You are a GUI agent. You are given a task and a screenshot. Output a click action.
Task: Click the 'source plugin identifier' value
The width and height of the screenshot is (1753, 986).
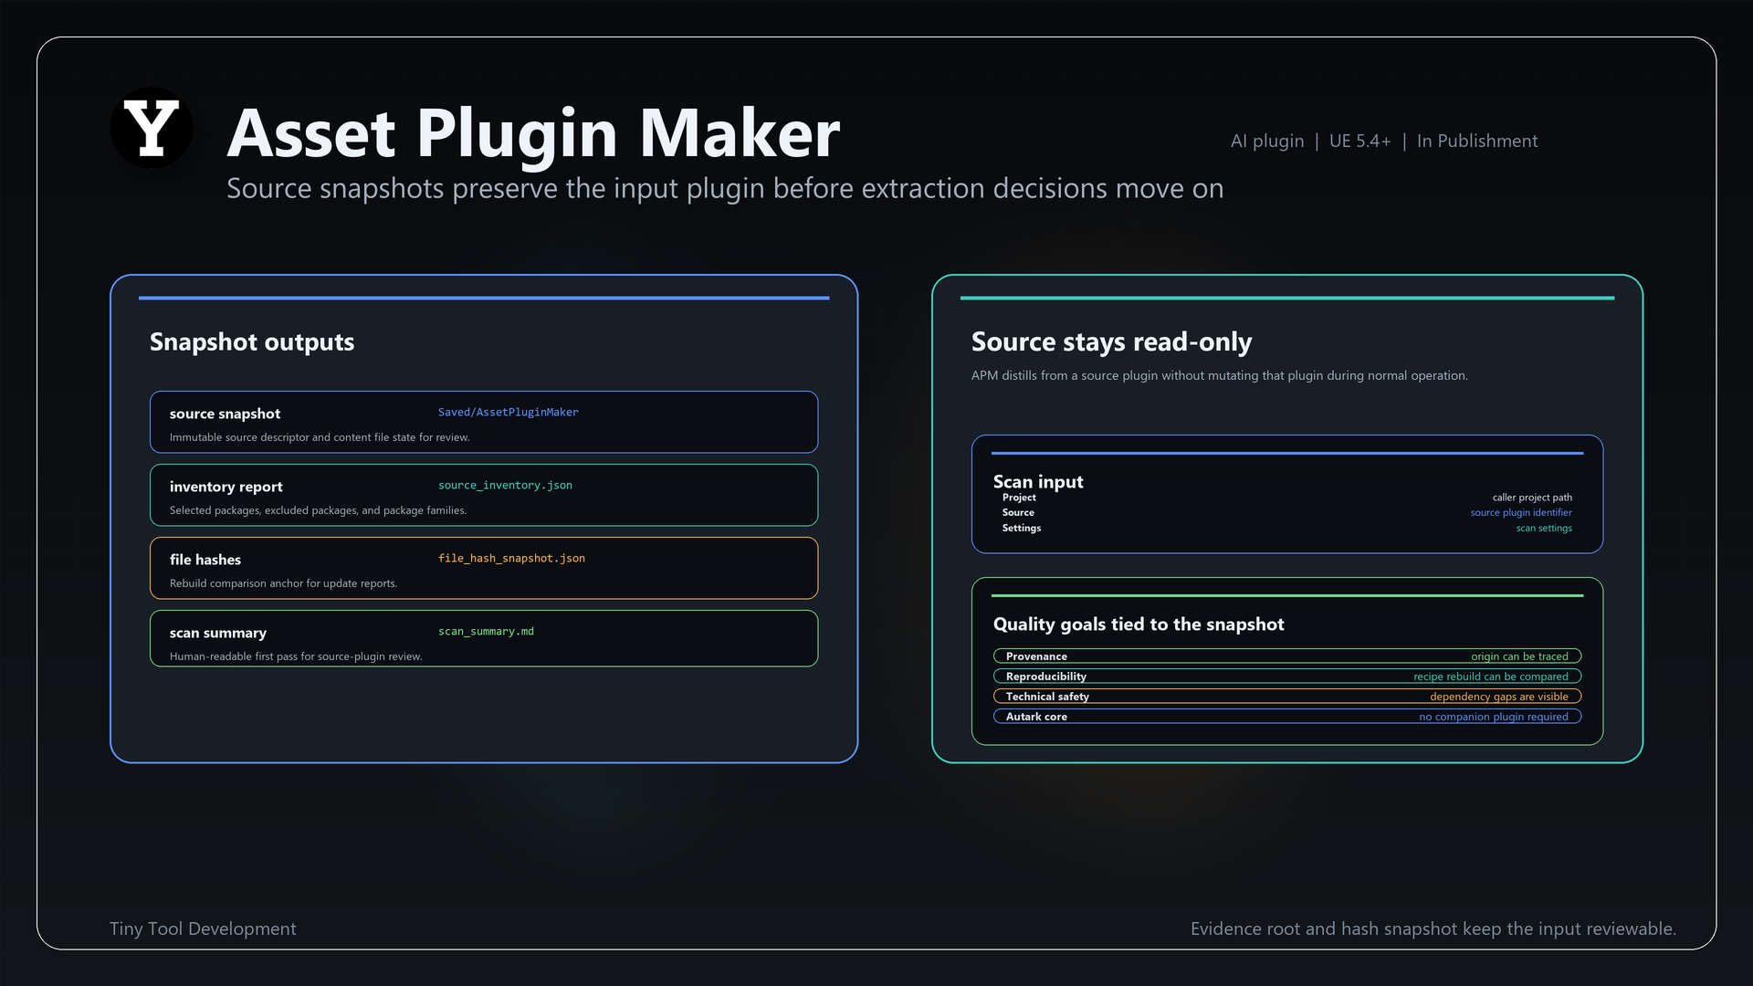1521,512
